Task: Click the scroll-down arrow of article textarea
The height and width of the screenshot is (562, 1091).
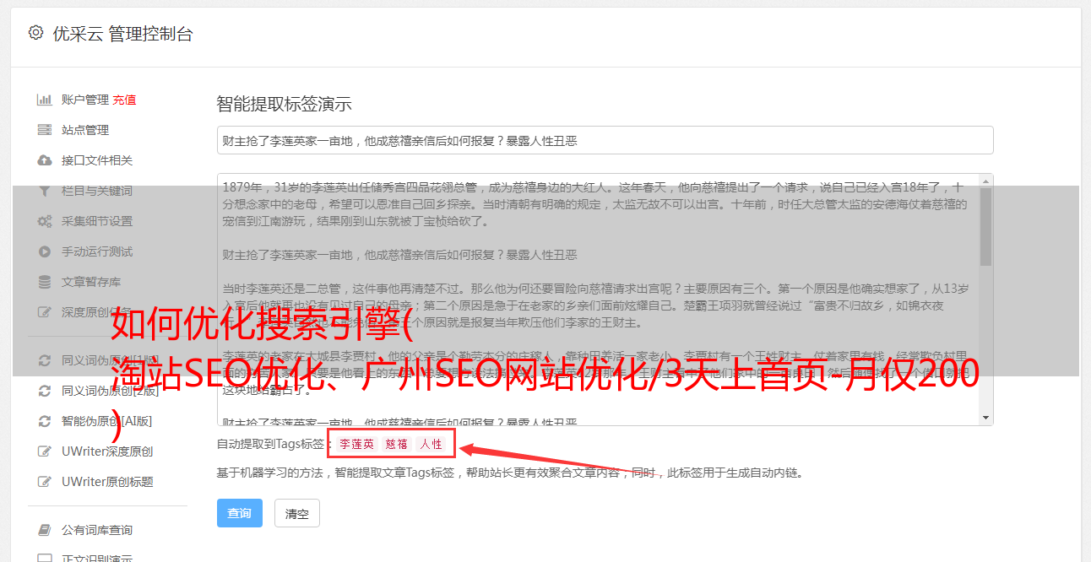Action: (985, 418)
